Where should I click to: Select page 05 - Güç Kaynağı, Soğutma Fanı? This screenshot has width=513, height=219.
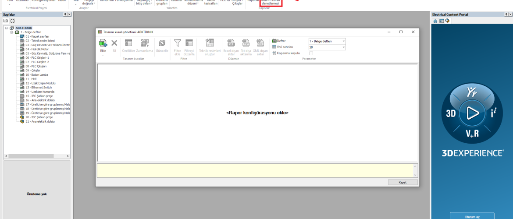coord(48,53)
